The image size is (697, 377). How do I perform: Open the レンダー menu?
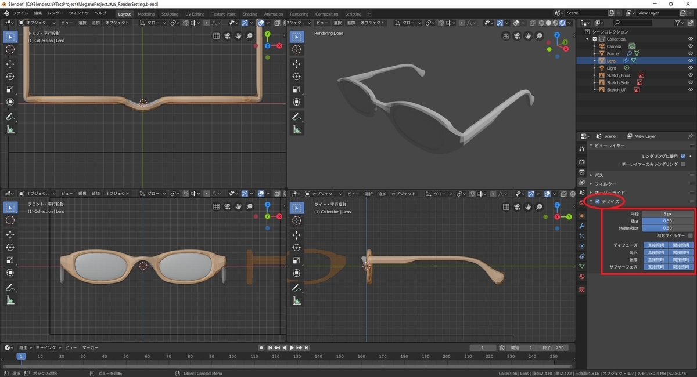tap(56, 13)
